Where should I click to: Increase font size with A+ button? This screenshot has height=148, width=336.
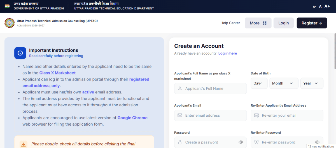[327, 6]
